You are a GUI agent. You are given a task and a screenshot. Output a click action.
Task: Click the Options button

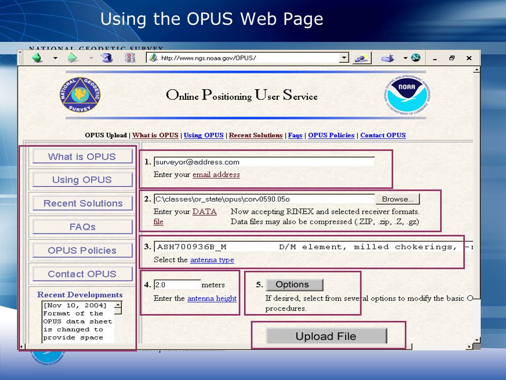294,284
